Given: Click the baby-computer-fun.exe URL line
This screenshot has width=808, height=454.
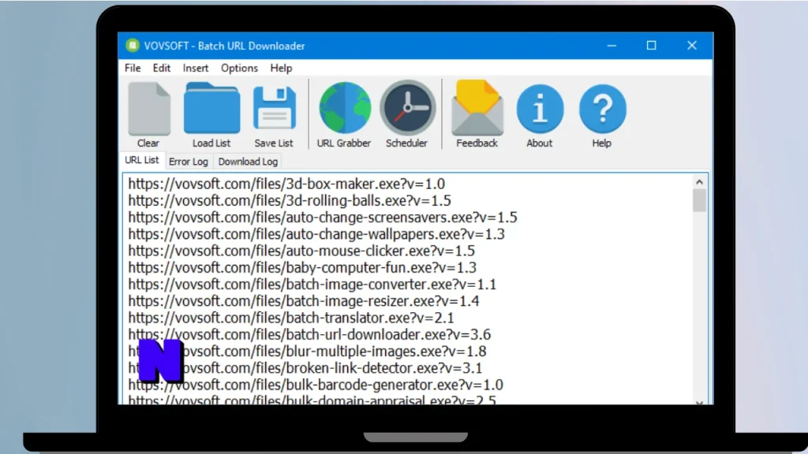Looking at the screenshot, I should (302, 268).
